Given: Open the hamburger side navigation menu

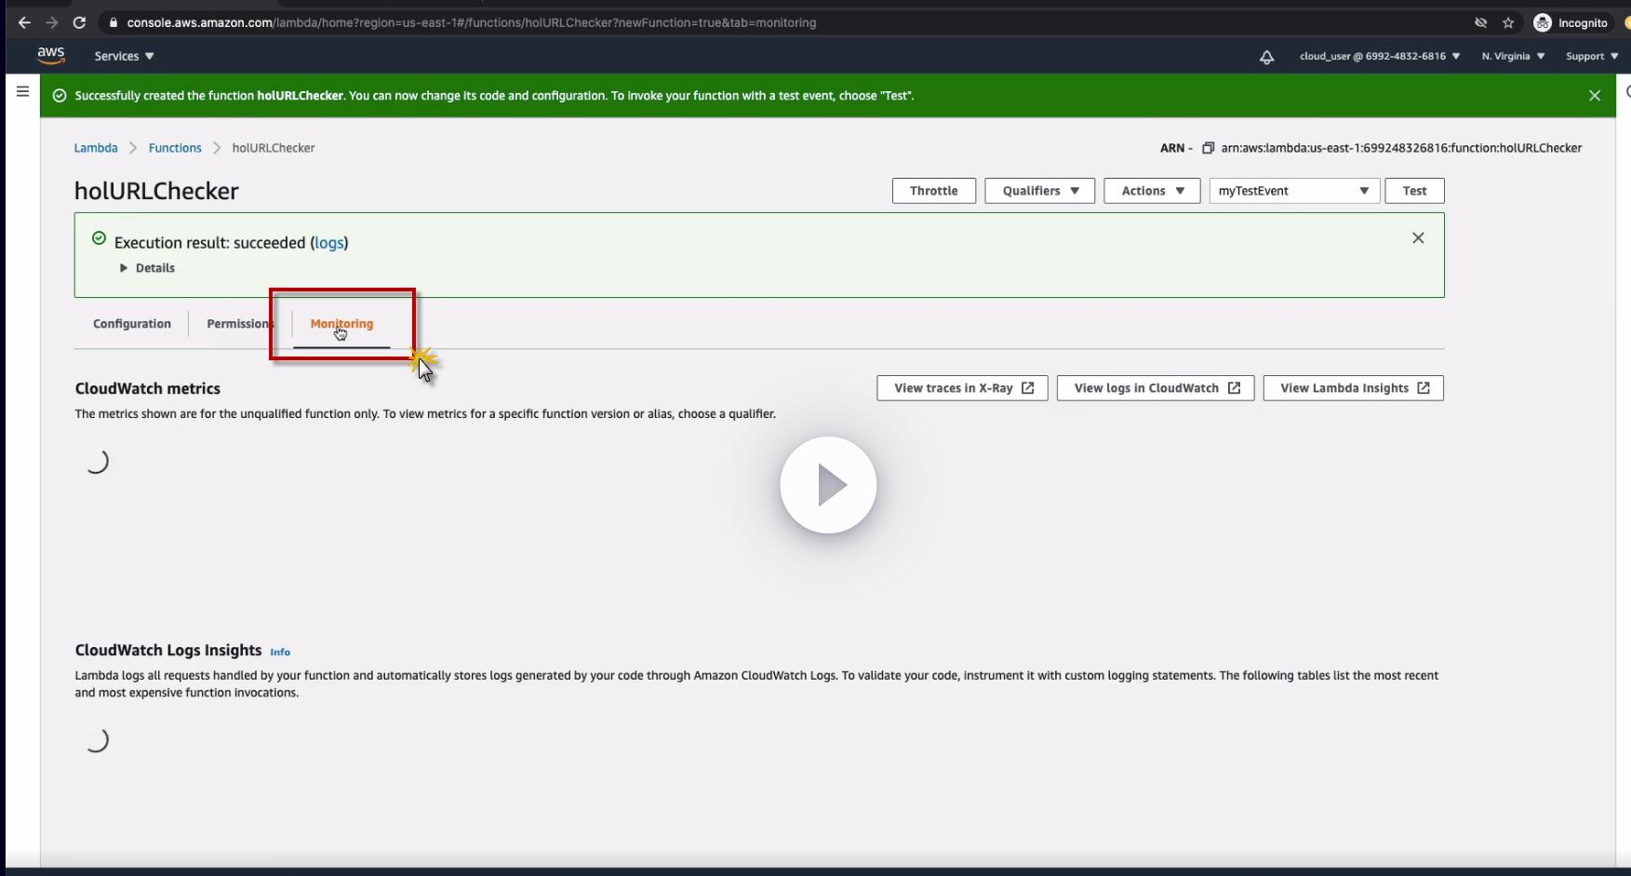Looking at the screenshot, I should (23, 91).
